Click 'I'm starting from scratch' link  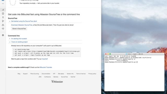coord(19,39)
